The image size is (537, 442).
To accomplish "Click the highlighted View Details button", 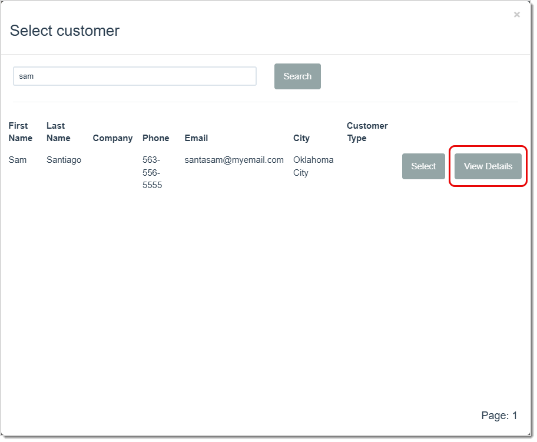I will 487,166.
